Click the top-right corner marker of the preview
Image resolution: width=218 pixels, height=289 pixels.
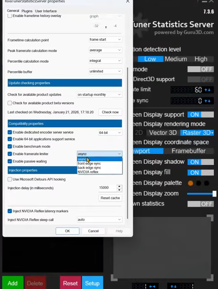click(x=210, y=218)
